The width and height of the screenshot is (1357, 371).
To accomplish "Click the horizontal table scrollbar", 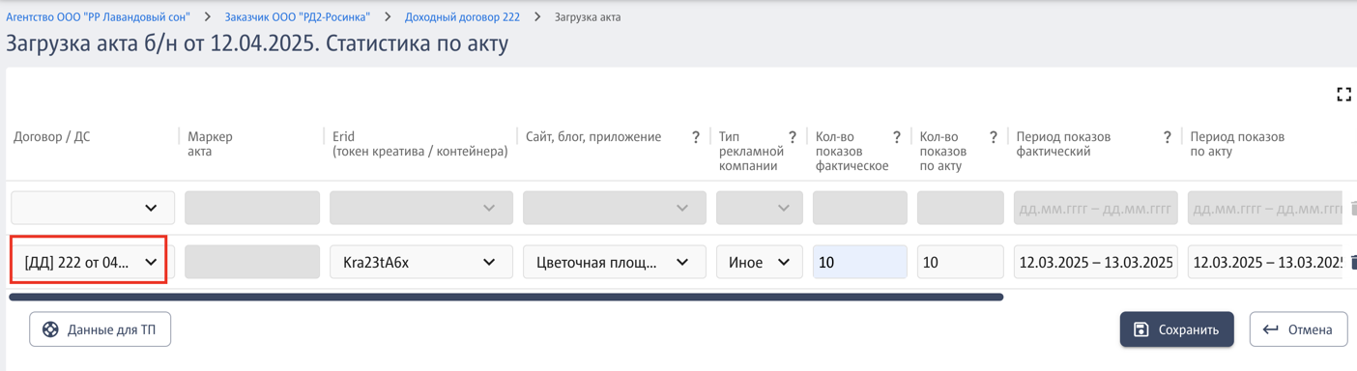I will coord(505,298).
